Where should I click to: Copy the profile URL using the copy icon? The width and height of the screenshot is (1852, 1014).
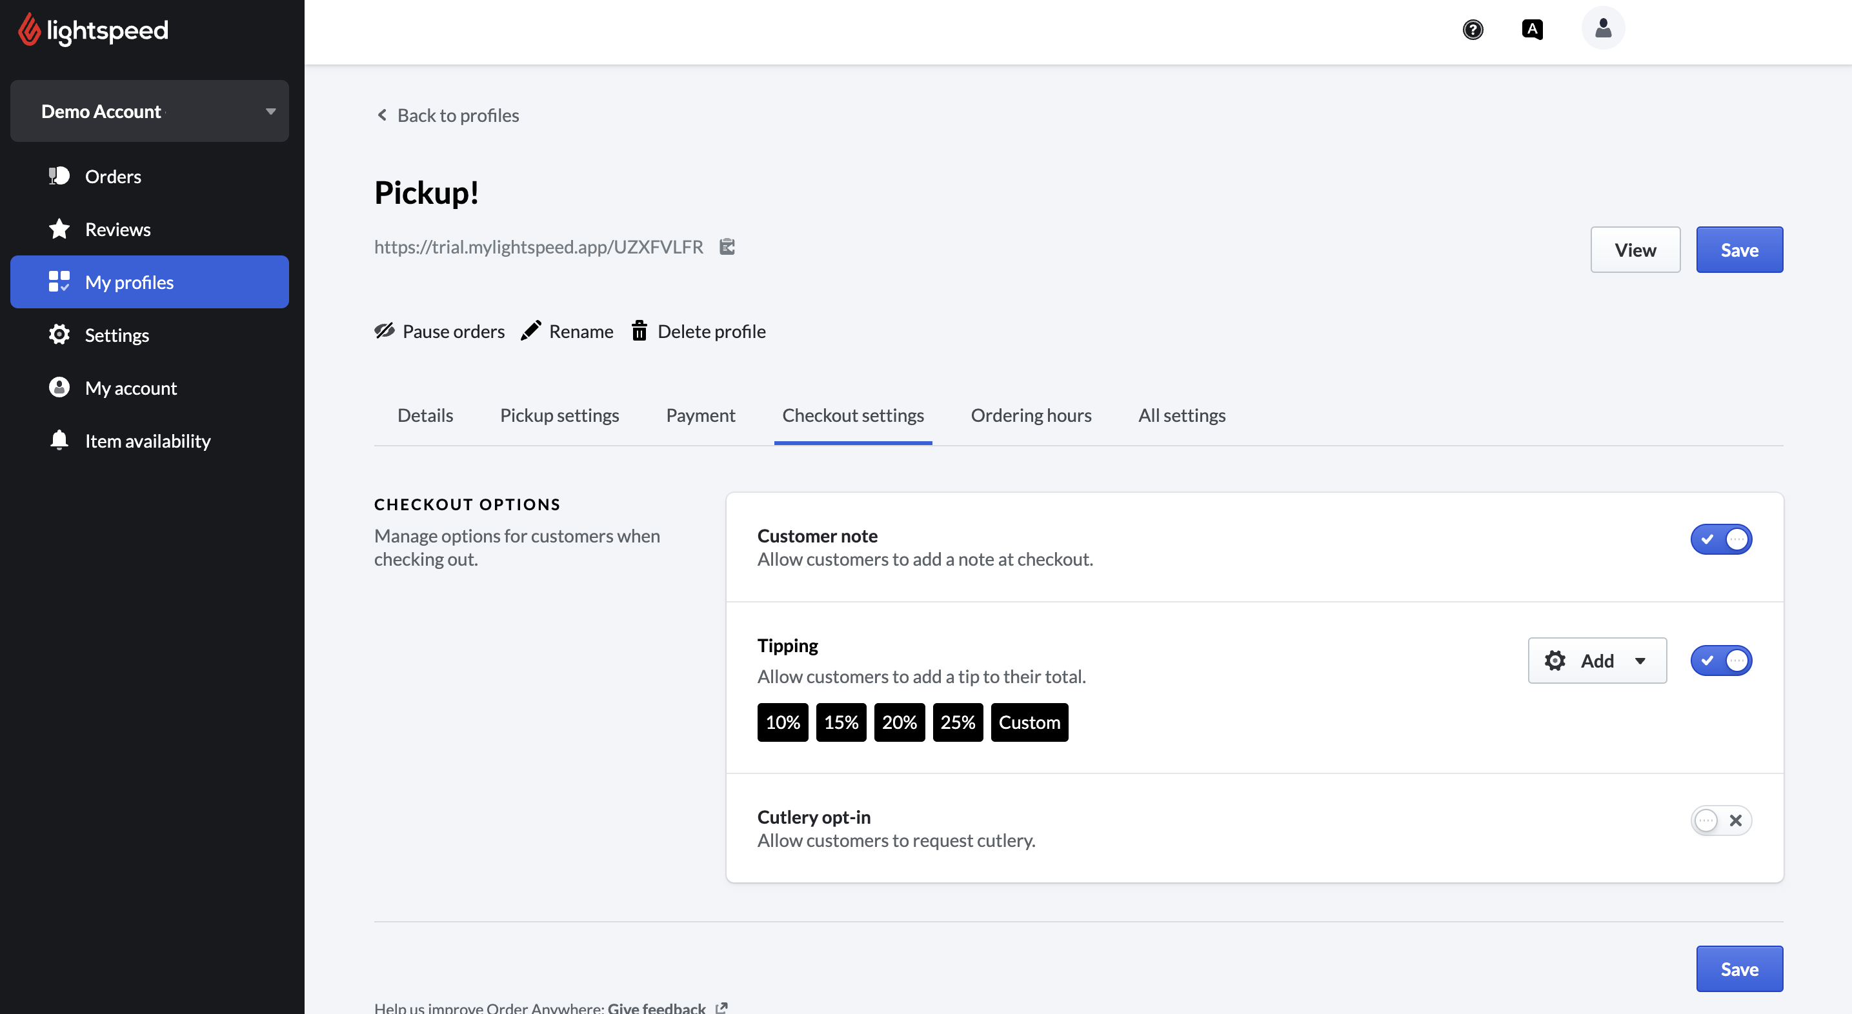click(727, 246)
